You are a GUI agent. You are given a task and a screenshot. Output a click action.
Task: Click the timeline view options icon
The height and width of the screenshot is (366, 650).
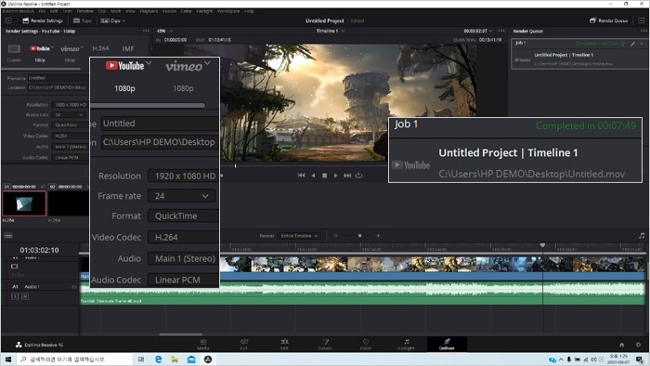point(8,235)
